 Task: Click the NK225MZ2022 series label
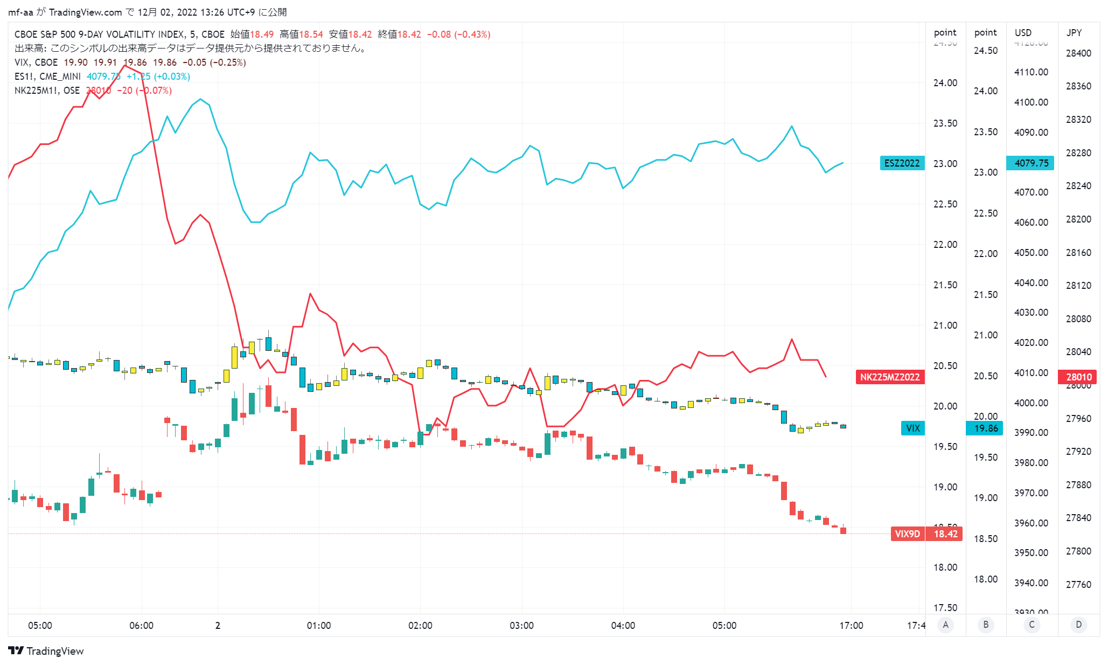(x=890, y=377)
